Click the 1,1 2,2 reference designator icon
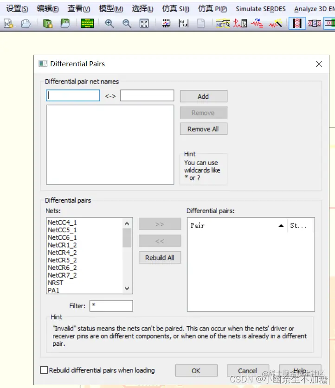 click(183, 24)
